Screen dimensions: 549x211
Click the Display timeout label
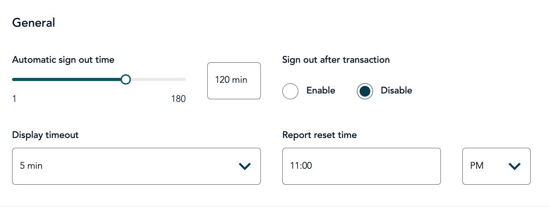(45, 135)
